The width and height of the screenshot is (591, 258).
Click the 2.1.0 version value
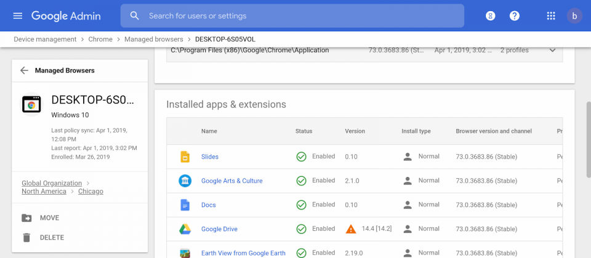coord(352,181)
